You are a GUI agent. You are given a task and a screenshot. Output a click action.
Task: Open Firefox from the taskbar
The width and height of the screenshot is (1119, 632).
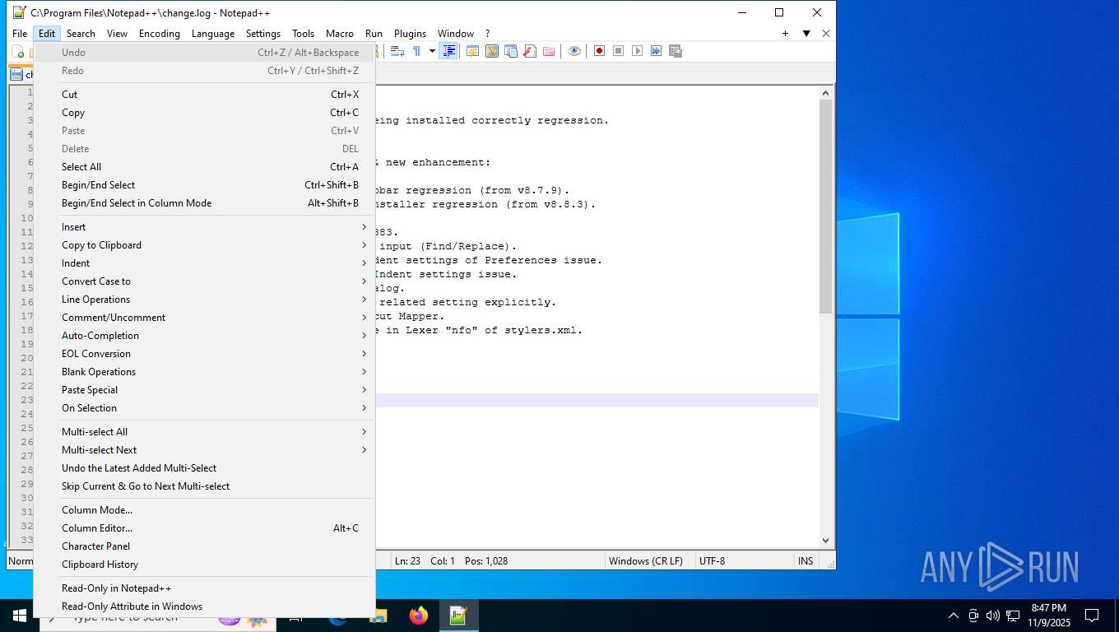419,616
